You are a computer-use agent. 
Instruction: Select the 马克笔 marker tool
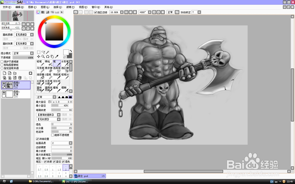tap(40, 70)
